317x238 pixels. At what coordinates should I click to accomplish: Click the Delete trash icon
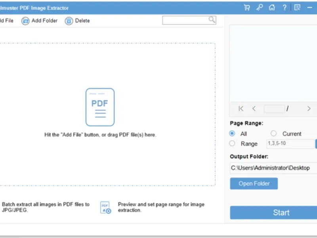click(69, 21)
